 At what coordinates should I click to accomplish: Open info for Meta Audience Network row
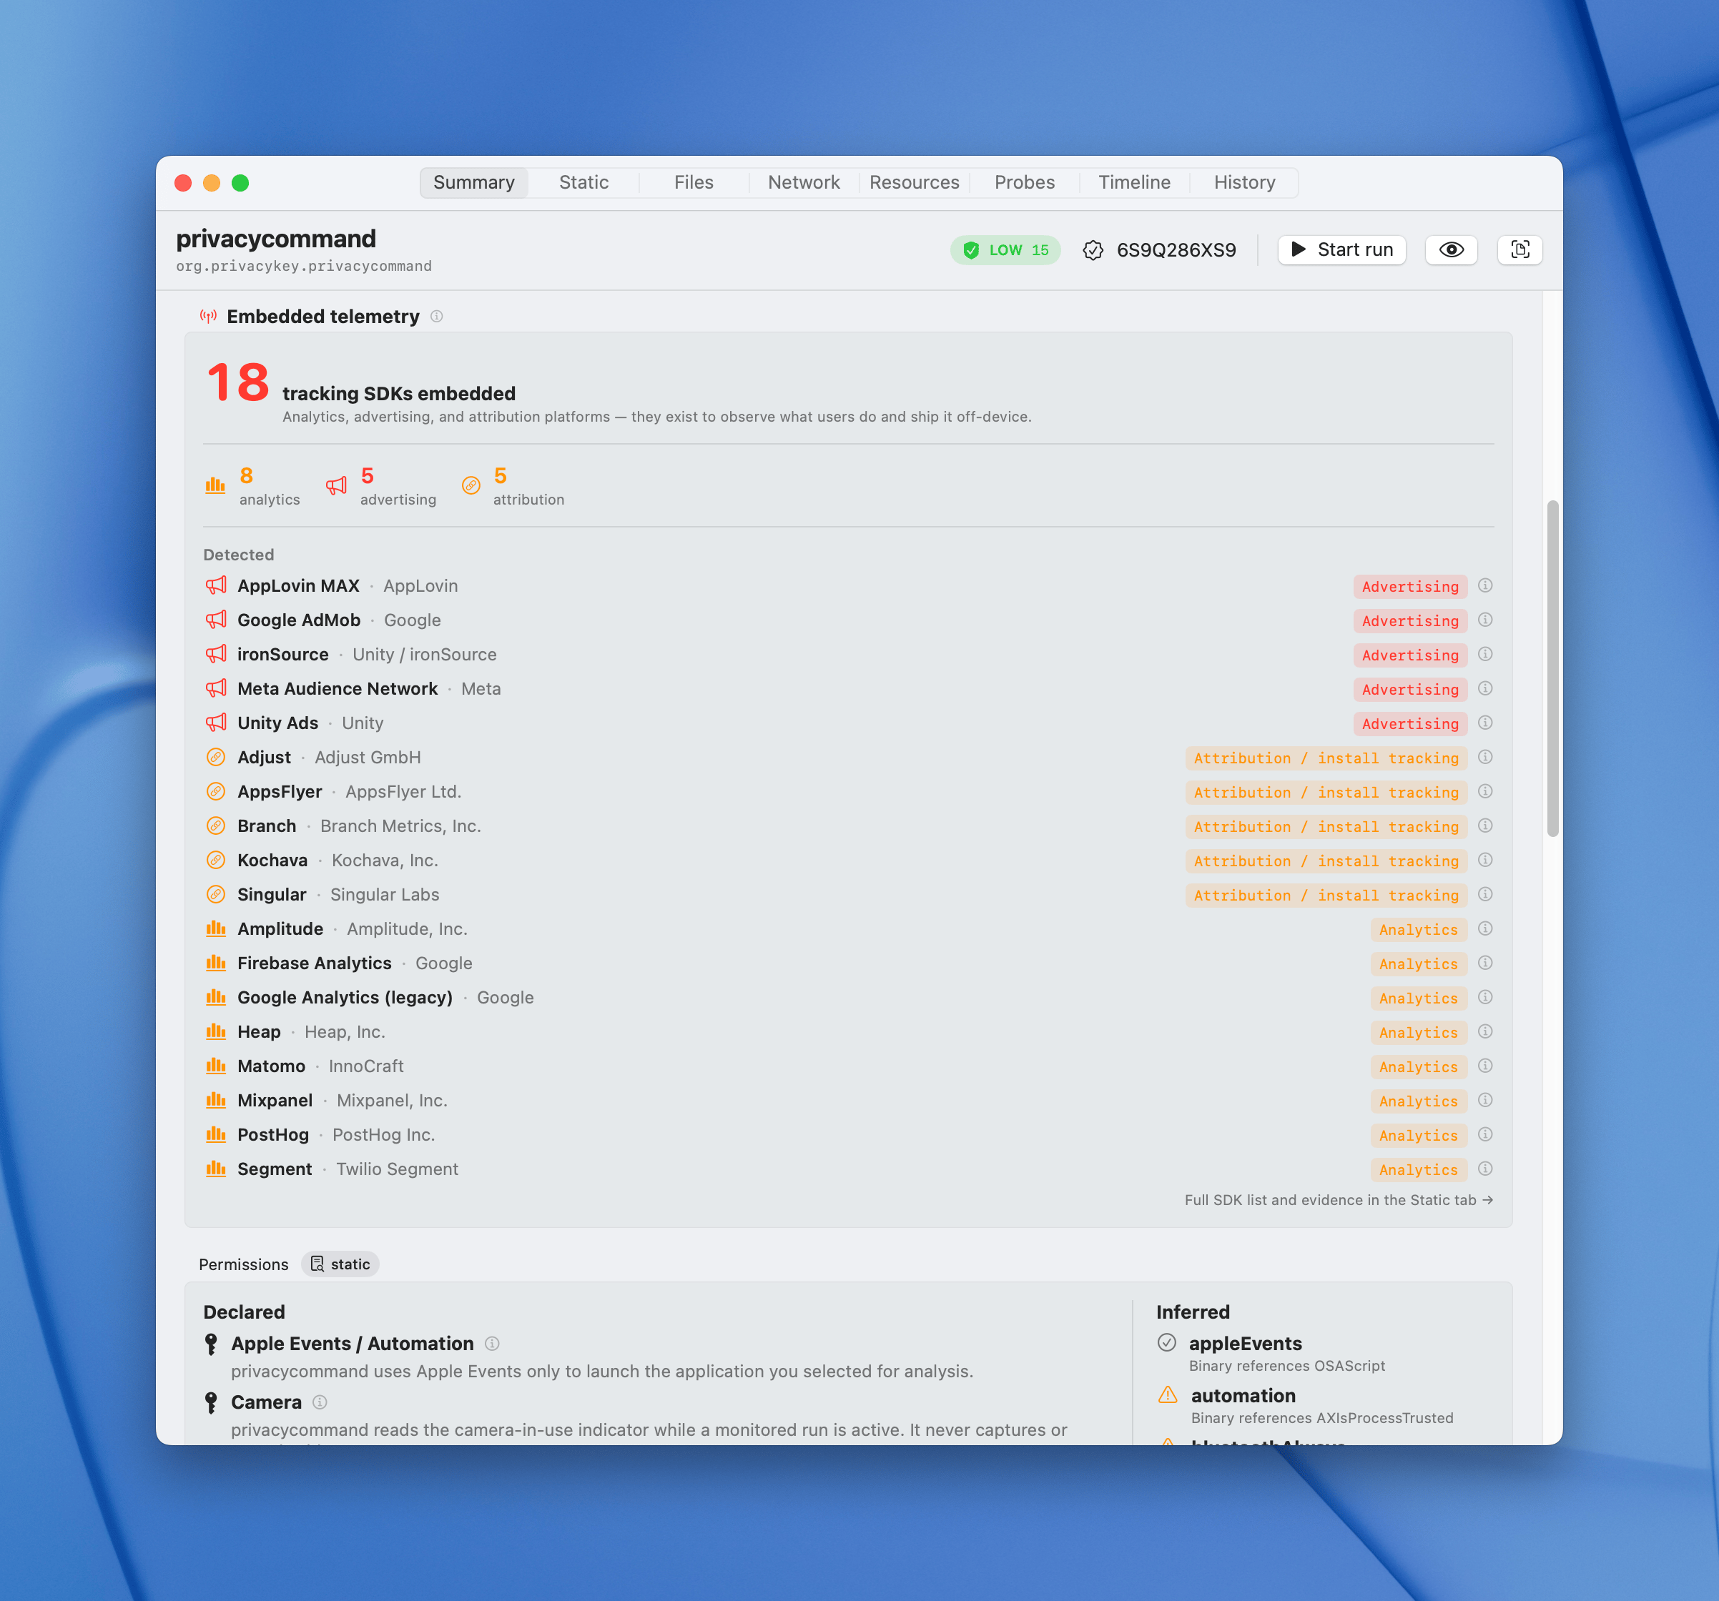[1484, 689]
